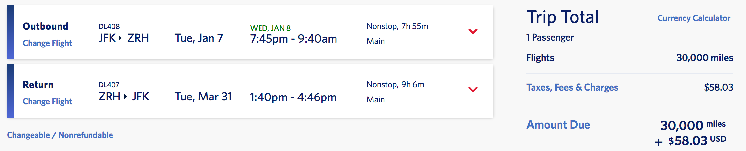The width and height of the screenshot is (746, 151).
Task: Click the Amount Due label
Action: click(558, 125)
